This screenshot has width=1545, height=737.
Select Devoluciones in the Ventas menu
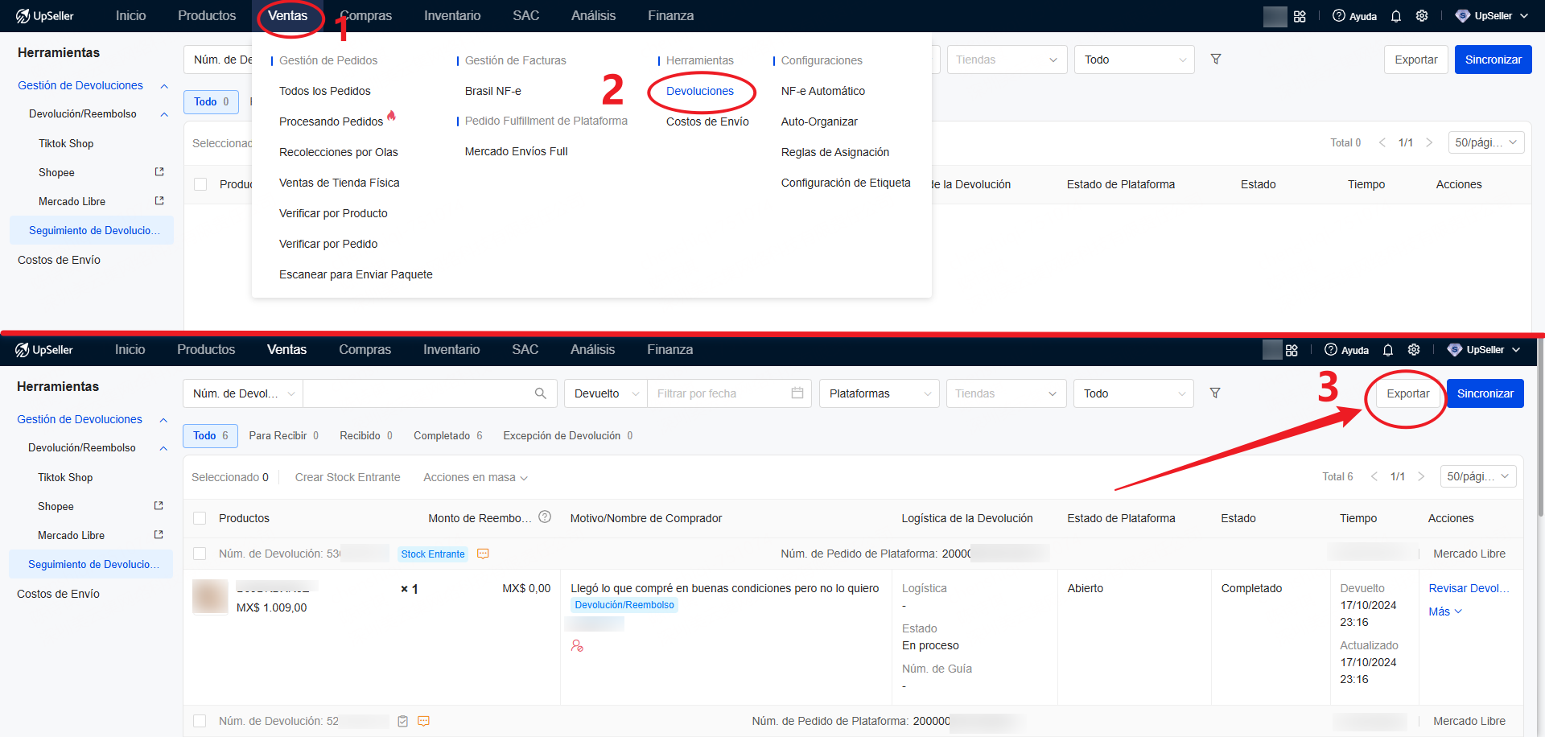click(x=699, y=91)
